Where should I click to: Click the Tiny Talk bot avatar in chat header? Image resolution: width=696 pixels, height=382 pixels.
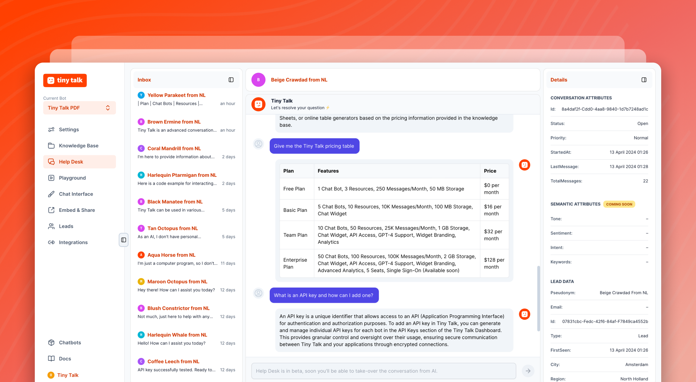click(x=259, y=104)
